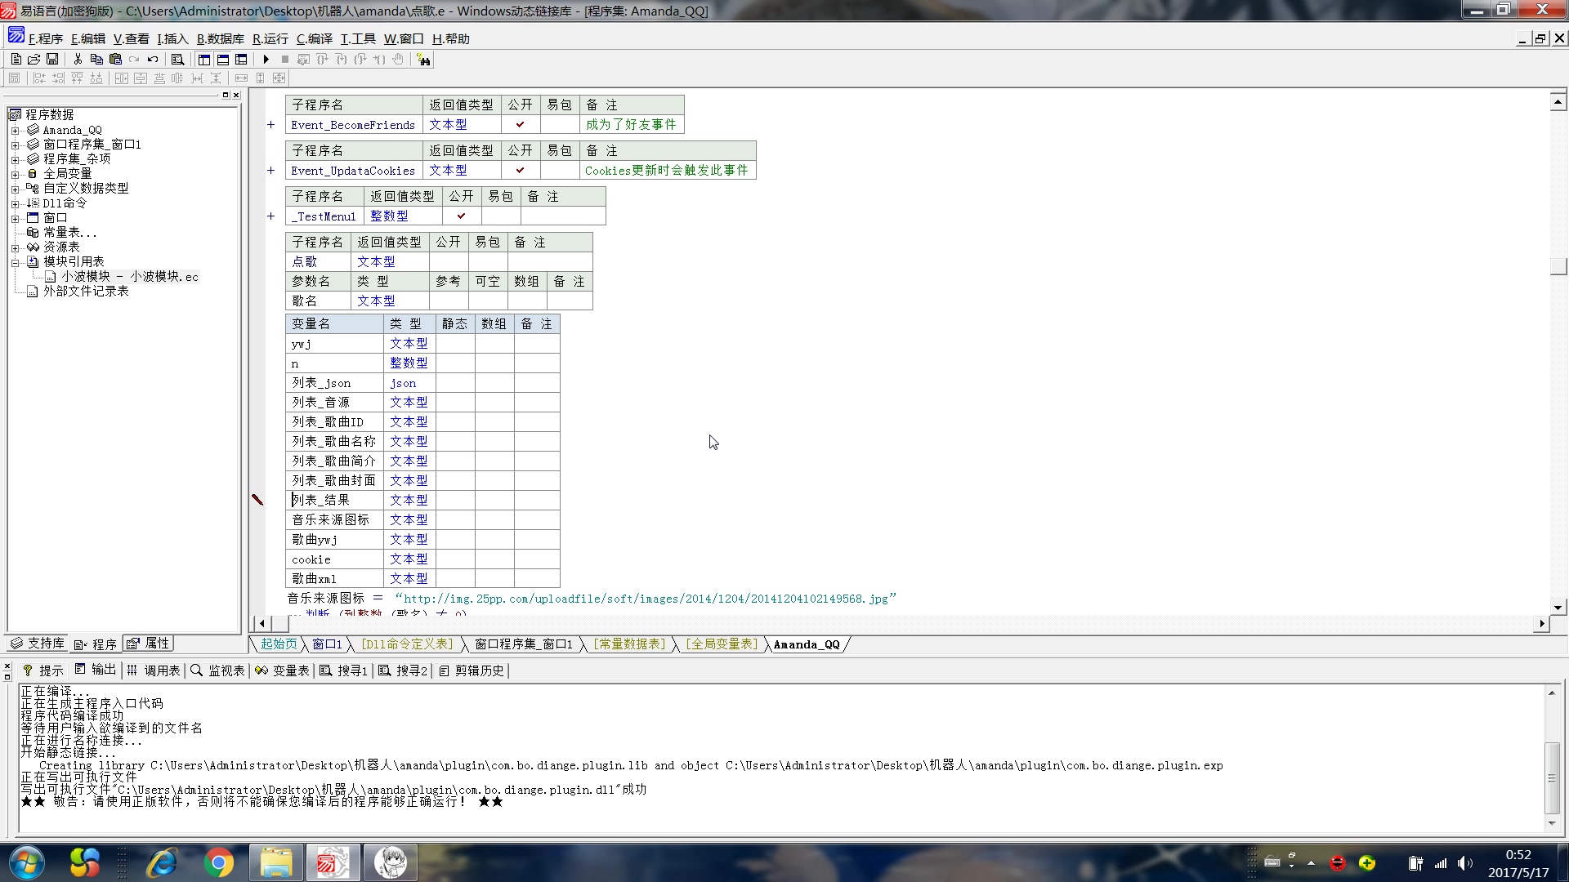Expand the Amanda_QQ tree node

point(15,131)
